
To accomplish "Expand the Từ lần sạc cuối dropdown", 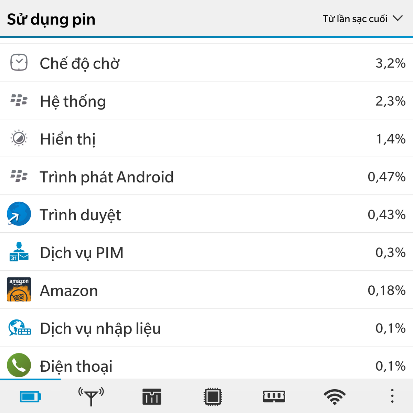I will 363,19.
